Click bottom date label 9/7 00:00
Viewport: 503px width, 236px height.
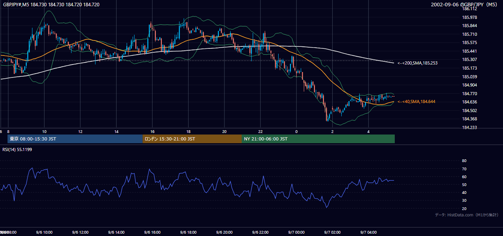tap(296, 232)
